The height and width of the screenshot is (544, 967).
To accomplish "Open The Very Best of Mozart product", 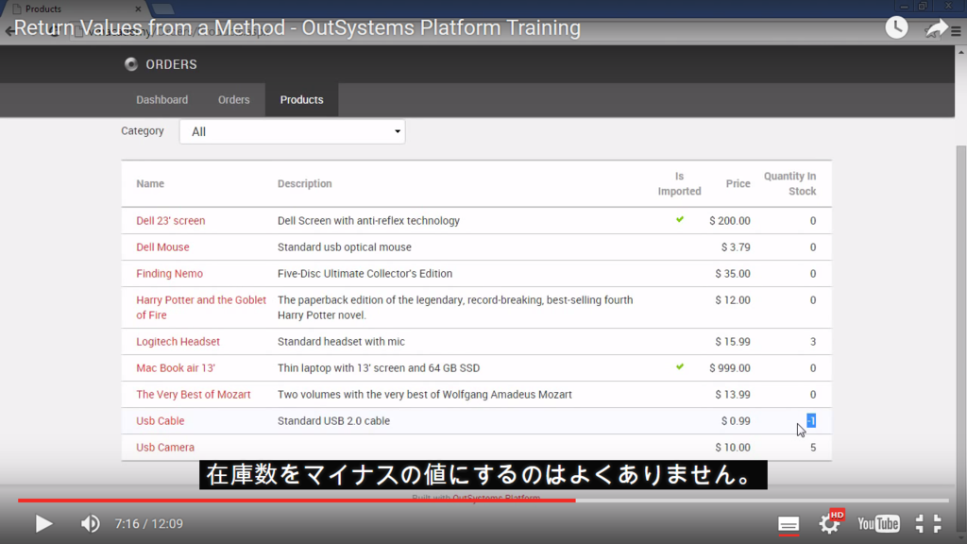I will click(194, 395).
